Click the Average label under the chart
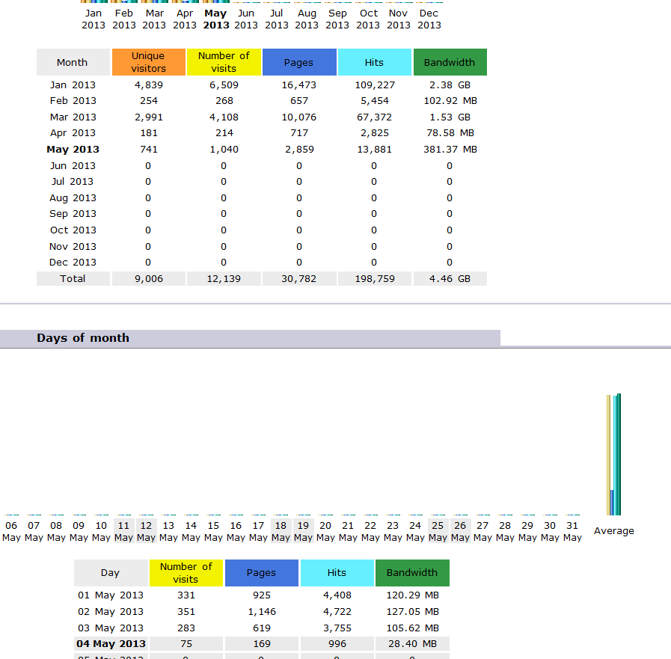 (613, 530)
